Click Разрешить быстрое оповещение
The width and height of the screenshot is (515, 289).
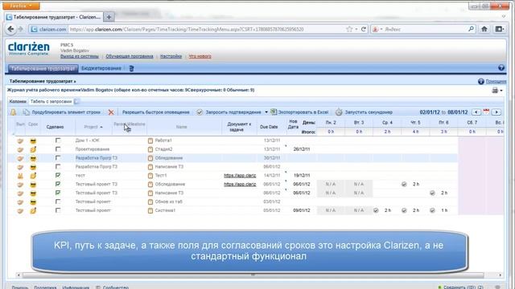[x=155, y=112]
